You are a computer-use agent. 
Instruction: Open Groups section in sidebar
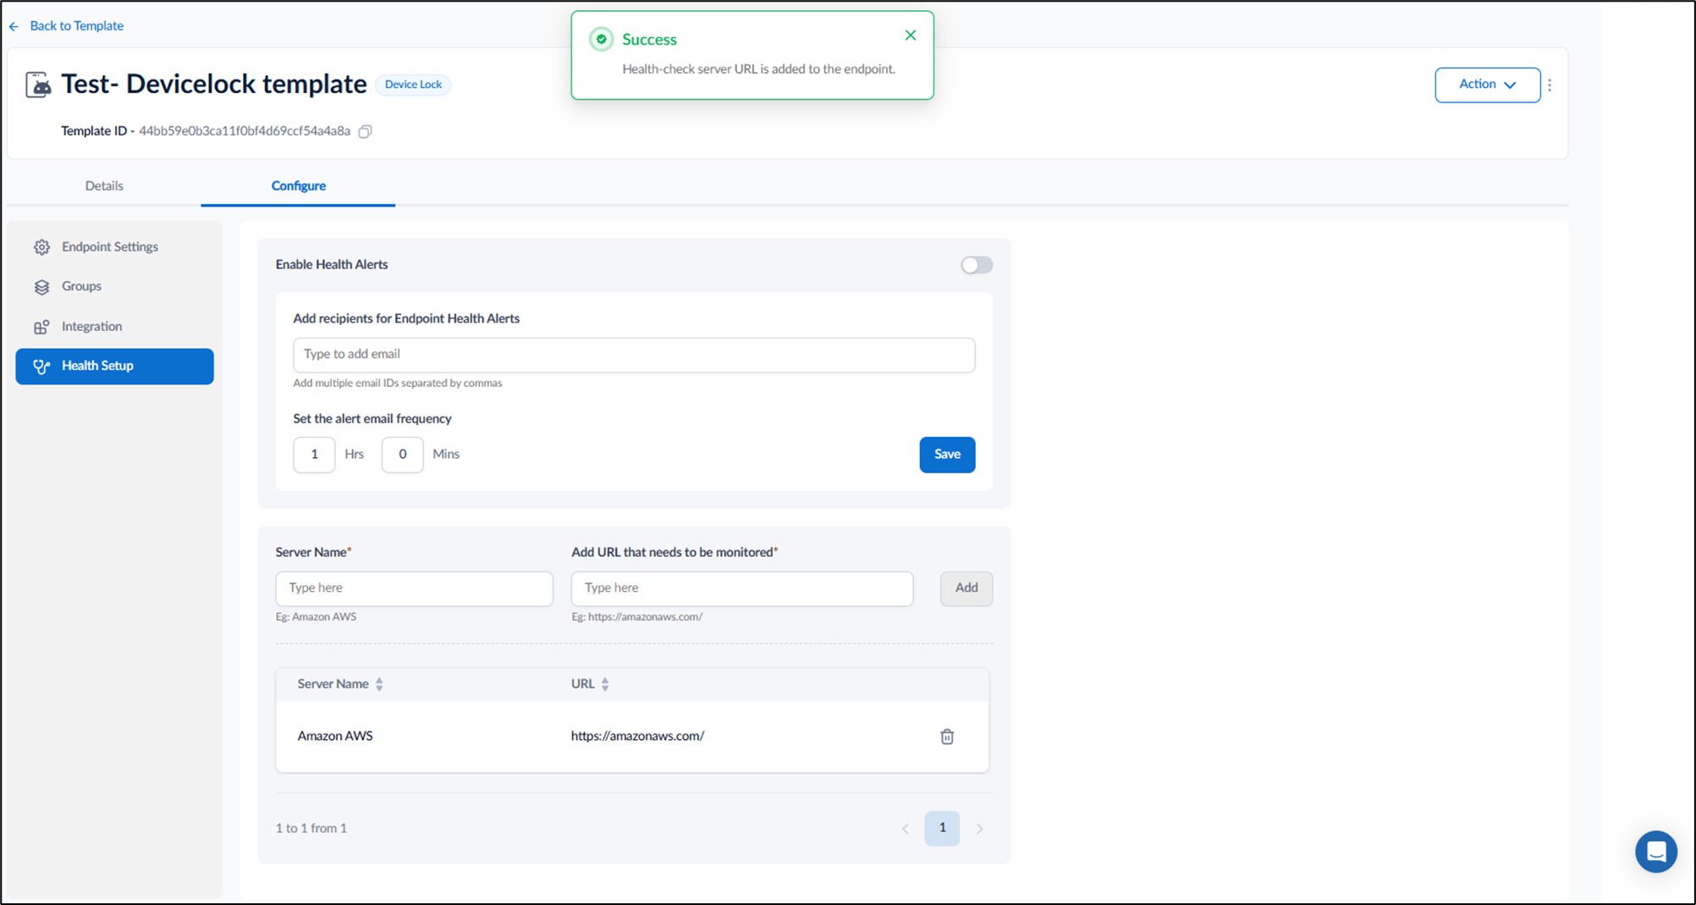pos(115,287)
